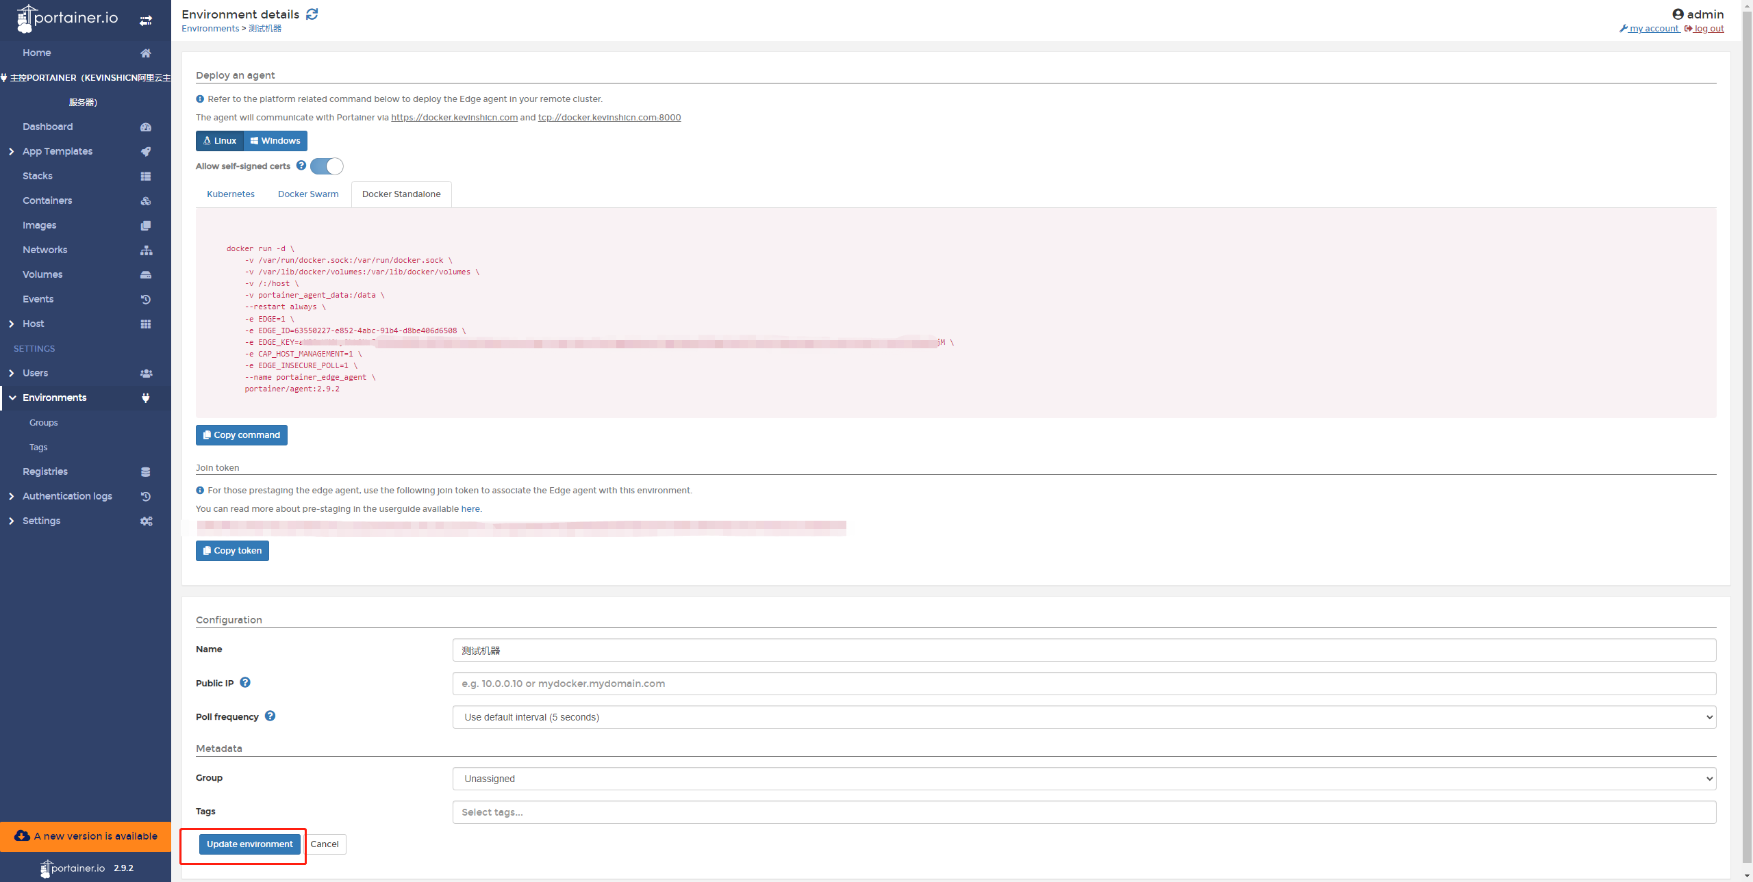Switch to the Kubernetes tab
This screenshot has height=882, width=1753.
231,194
